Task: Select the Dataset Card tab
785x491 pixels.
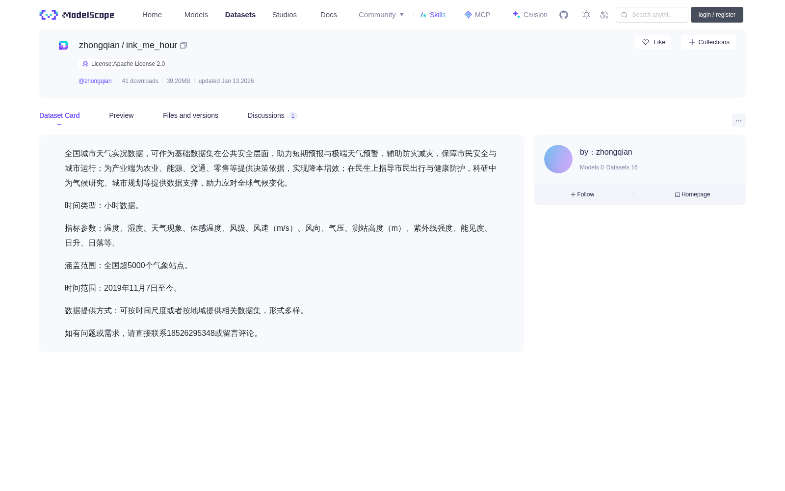Action: (x=59, y=115)
